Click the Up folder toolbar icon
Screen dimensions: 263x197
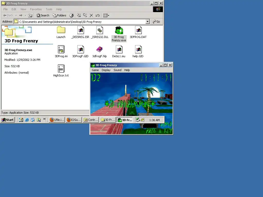click(x=30, y=15)
